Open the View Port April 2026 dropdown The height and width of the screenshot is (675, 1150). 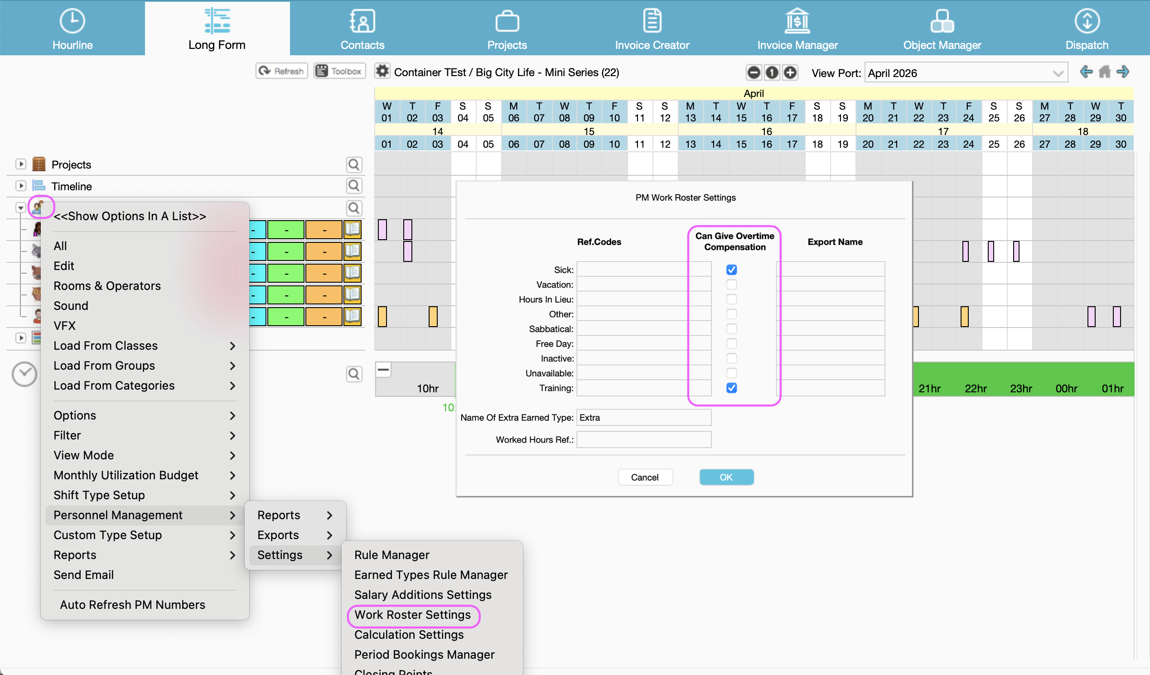[x=966, y=73]
